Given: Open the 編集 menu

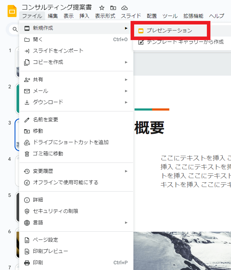Looking at the screenshot, I should click(53, 16).
